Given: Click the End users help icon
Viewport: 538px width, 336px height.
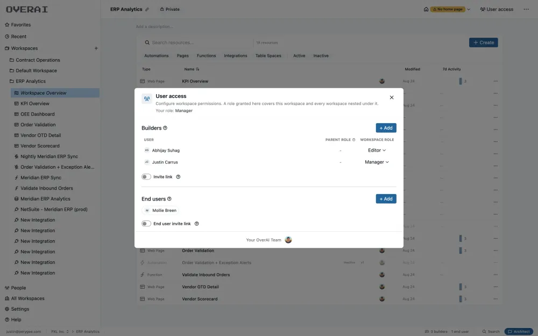Looking at the screenshot, I should point(169,199).
